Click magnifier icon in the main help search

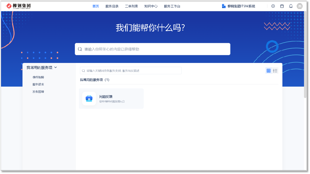80,49
